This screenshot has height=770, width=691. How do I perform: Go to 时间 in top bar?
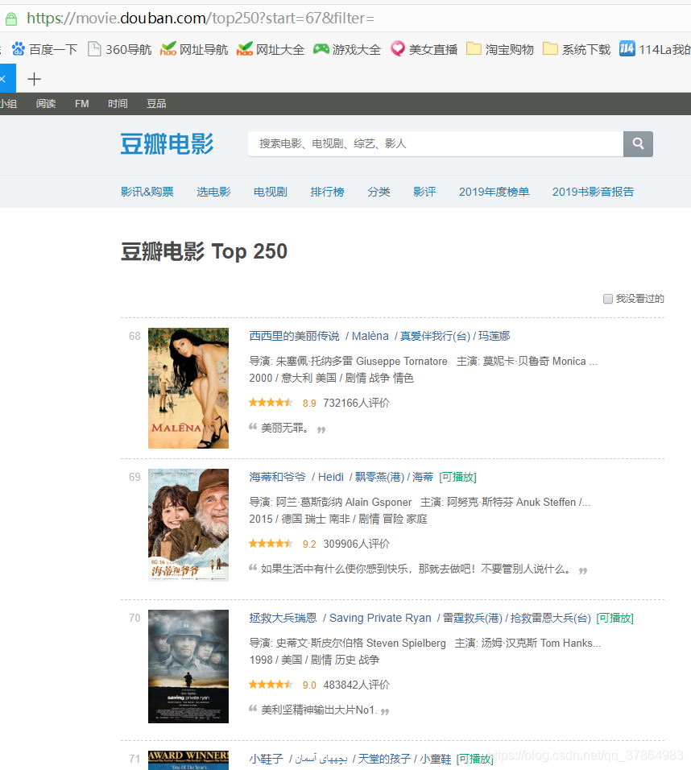(118, 104)
